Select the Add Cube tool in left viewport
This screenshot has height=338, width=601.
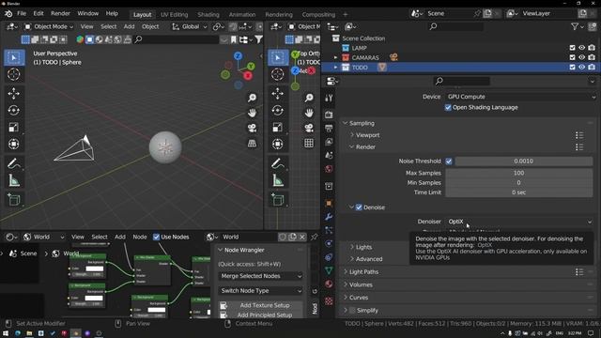14,200
